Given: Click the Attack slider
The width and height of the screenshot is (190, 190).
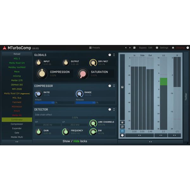Looking at the screenshot, I should 54,103.
